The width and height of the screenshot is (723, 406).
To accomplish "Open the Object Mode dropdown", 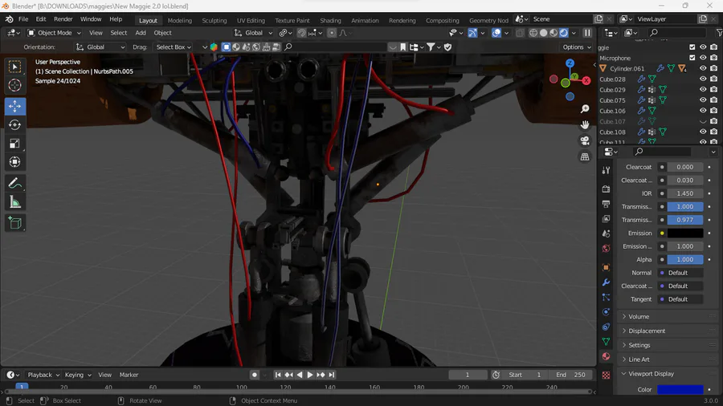I will [55, 33].
